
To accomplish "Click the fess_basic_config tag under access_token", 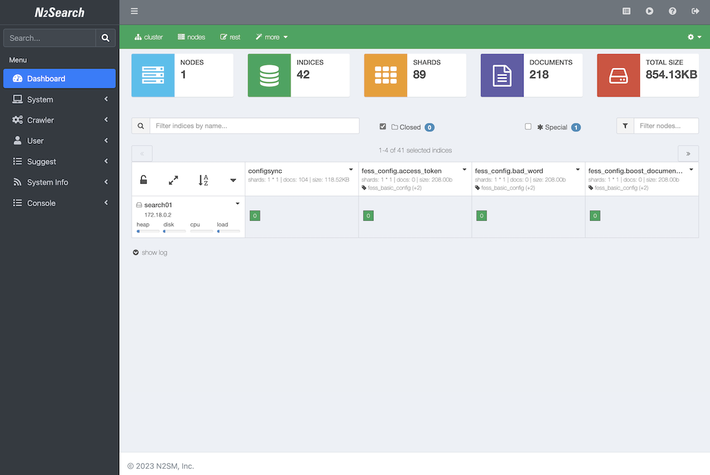I will [x=392, y=188].
